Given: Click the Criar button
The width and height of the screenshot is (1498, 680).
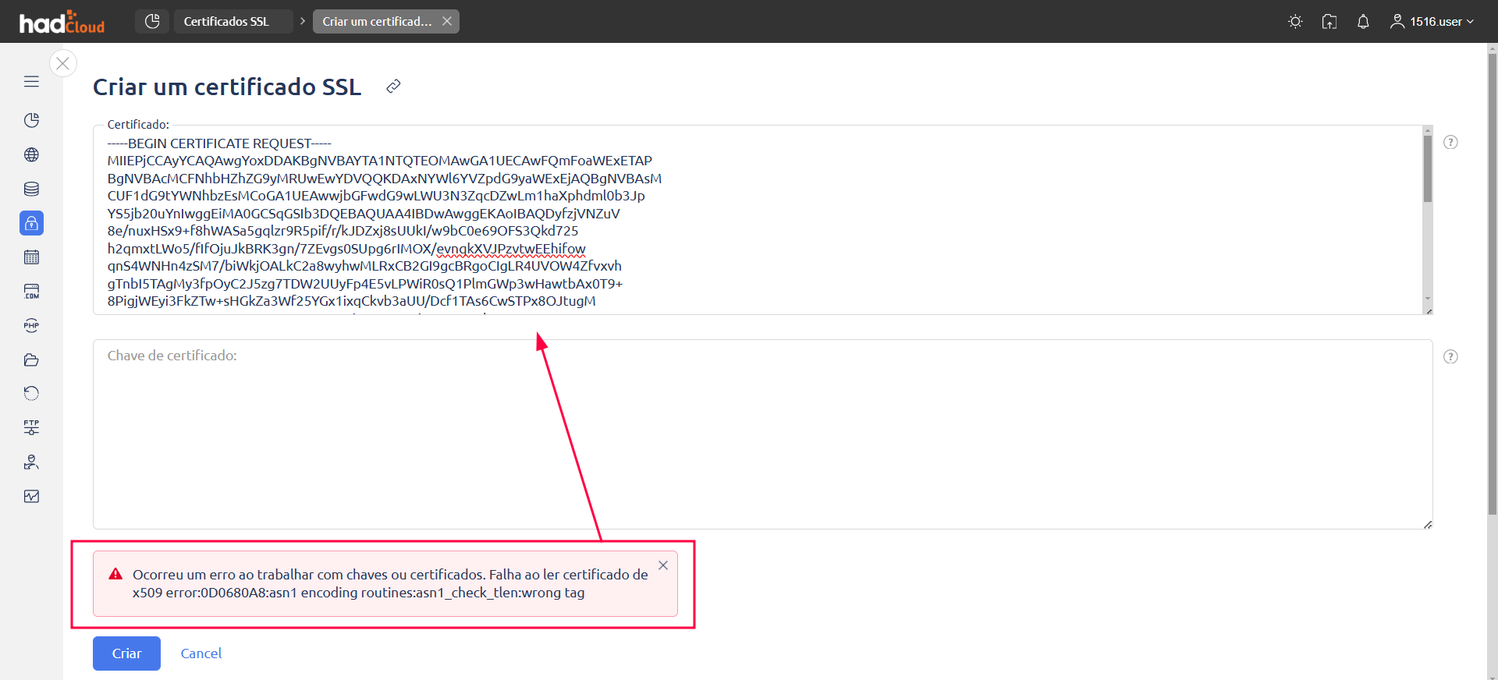Looking at the screenshot, I should click(126, 653).
